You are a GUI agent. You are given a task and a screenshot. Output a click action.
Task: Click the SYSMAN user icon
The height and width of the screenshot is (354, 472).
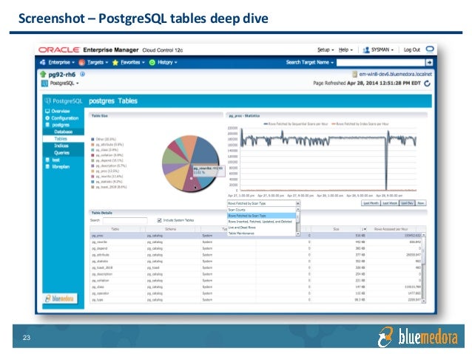[x=366, y=50]
